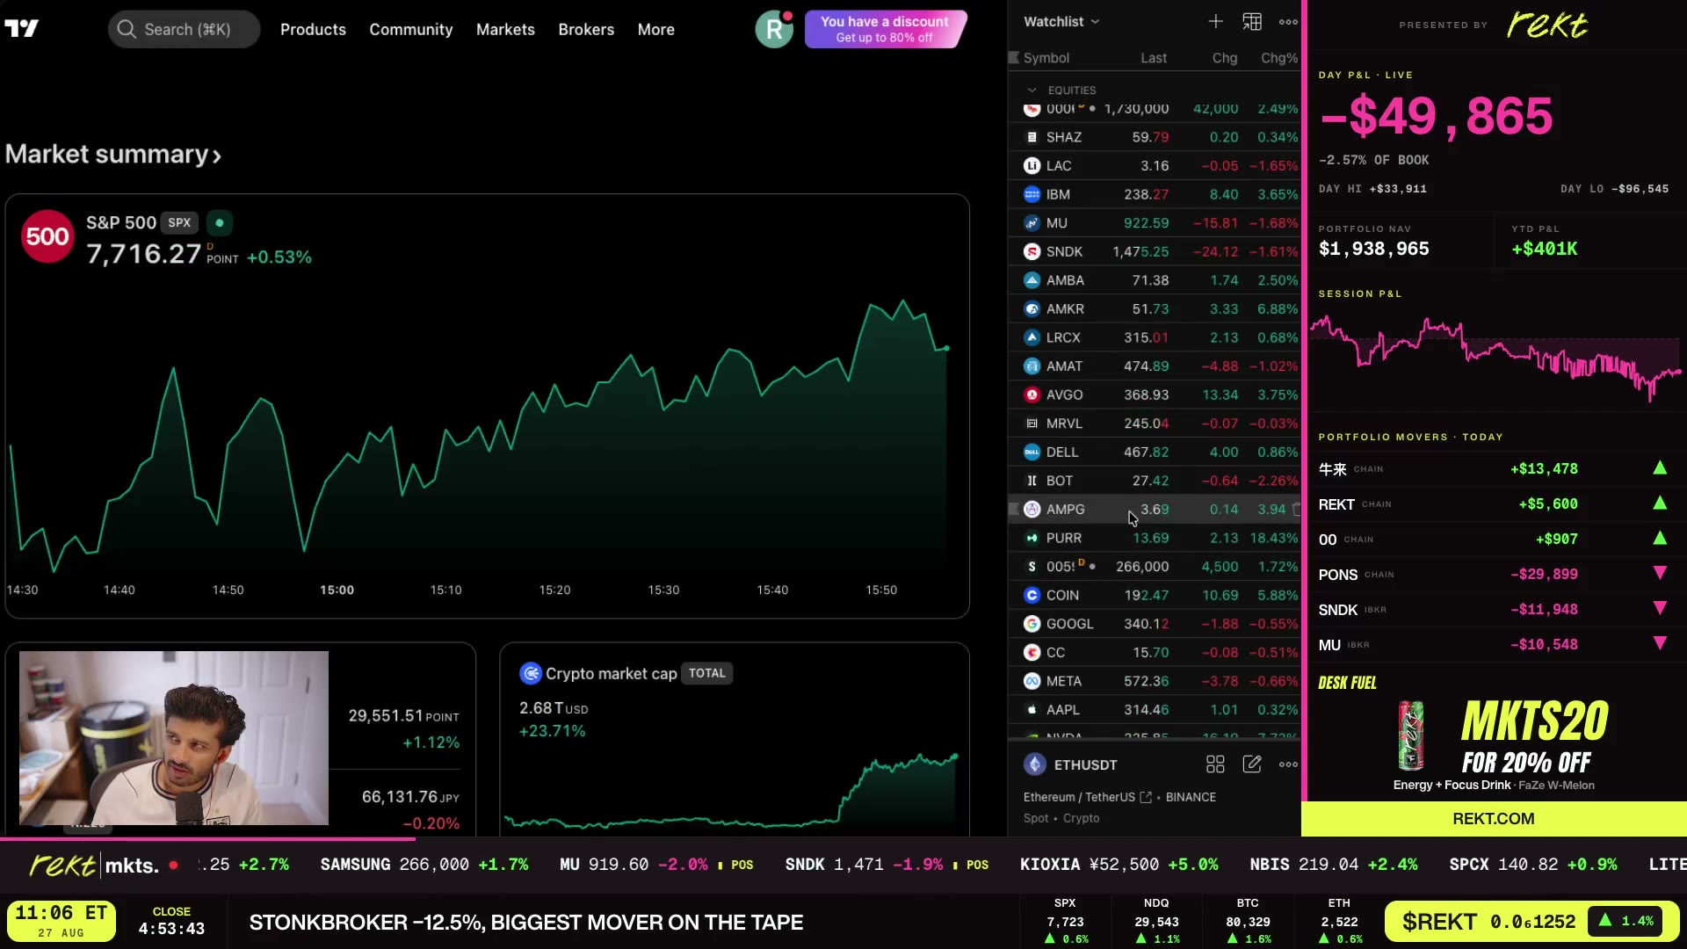Select the AMKR watchlist row

click(x=1154, y=309)
